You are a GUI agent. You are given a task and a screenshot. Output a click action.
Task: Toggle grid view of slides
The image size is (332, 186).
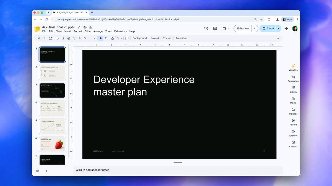(x=38, y=171)
